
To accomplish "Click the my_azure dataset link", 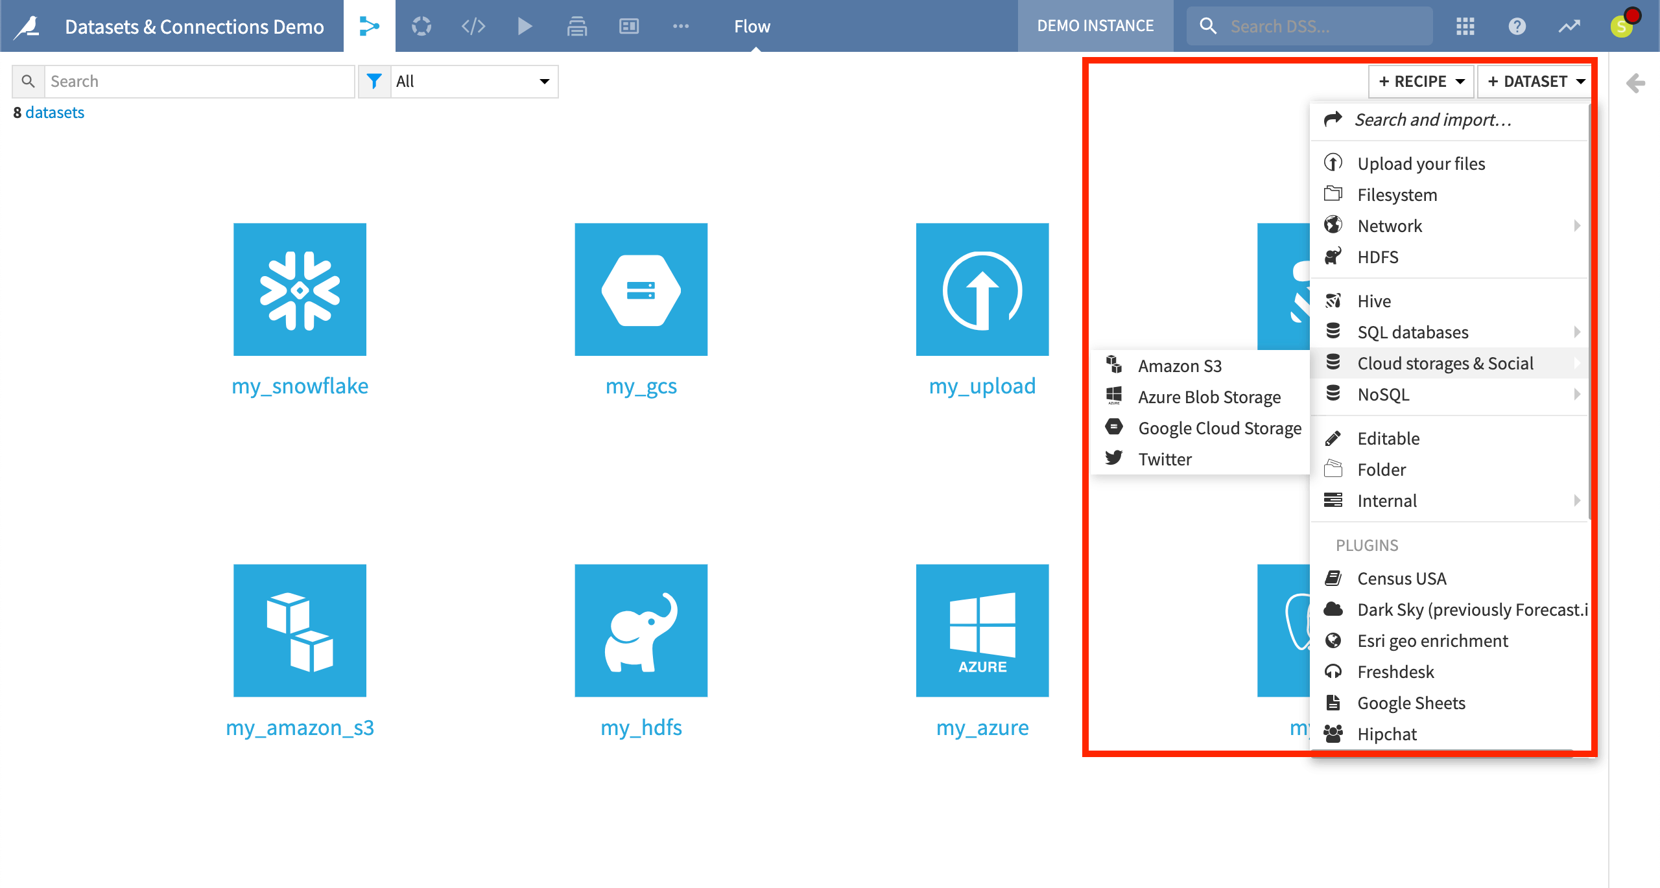I will pos(982,727).
